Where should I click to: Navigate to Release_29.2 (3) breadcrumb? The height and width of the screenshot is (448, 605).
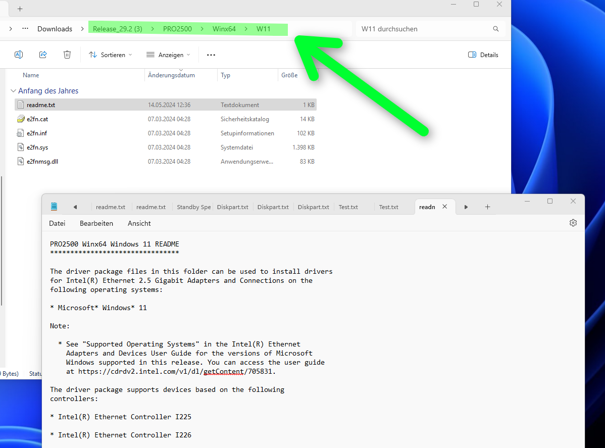[x=118, y=29]
